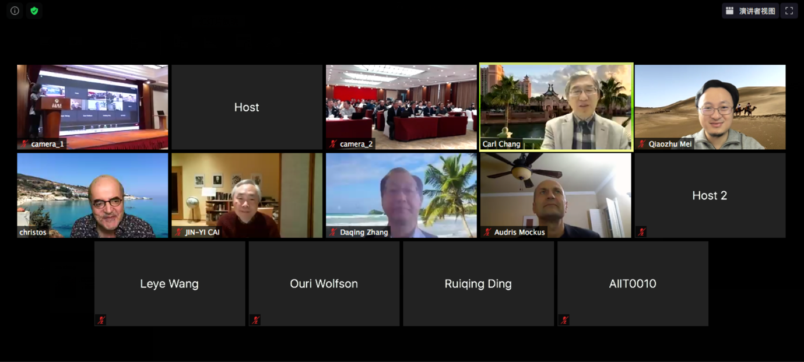Select the camera_2 conference room feed
Viewport: 804px width, 362px height.
pyautogui.click(x=401, y=107)
